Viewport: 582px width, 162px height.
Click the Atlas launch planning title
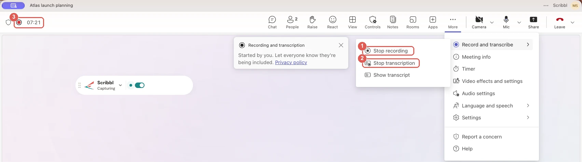point(51,5)
